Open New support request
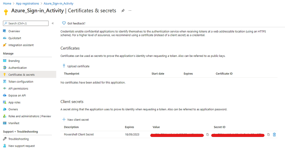The width and height of the screenshot is (285, 152). pyautogui.click(x=22, y=146)
